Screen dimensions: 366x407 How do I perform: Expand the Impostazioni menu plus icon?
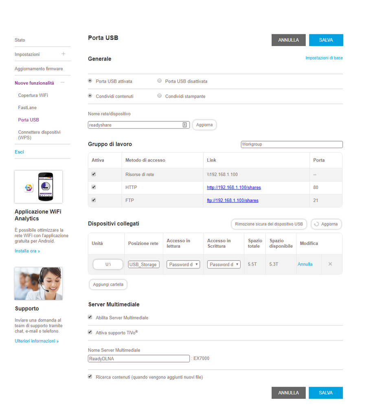[63, 54]
